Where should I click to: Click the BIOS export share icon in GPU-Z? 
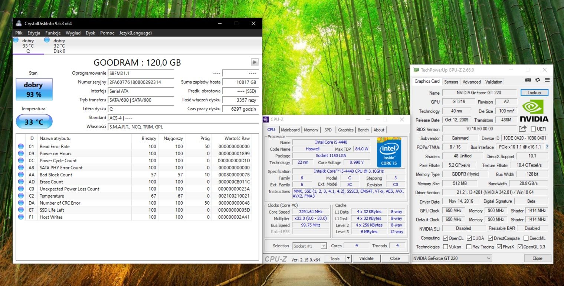522,129
